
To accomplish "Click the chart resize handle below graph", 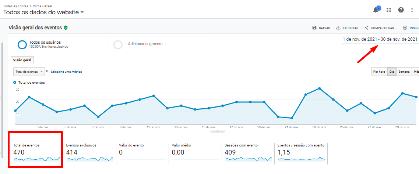I will pos(217,131).
